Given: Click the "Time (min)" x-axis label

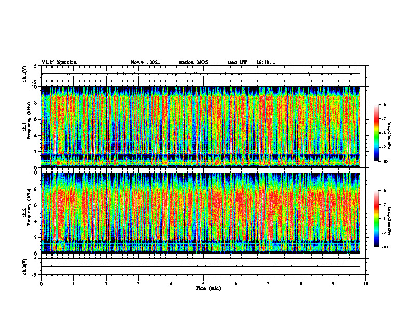Looking at the screenshot, I should (208, 288).
